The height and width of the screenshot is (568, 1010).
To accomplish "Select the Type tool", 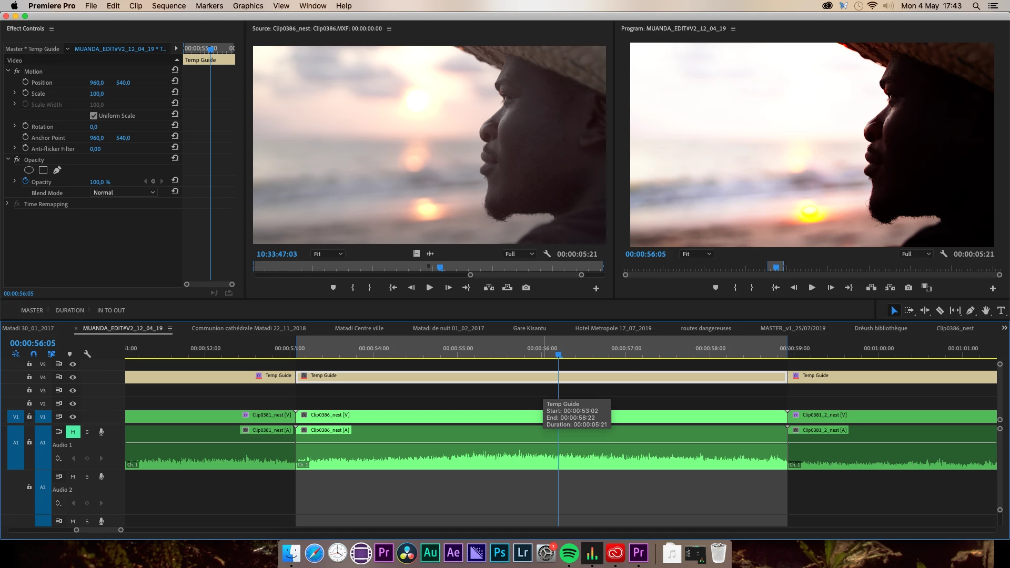I will click(x=1001, y=311).
